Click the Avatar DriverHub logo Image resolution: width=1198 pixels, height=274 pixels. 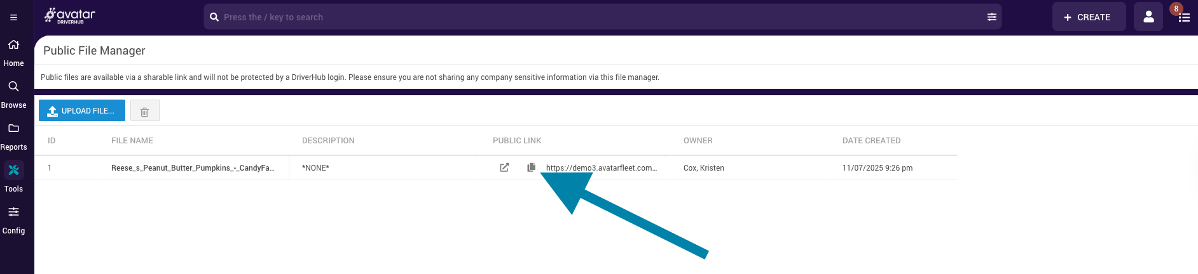[70, 16]
